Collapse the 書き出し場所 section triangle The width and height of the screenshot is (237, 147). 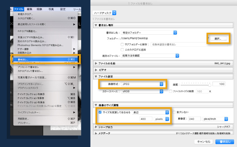tap(96, 25)
